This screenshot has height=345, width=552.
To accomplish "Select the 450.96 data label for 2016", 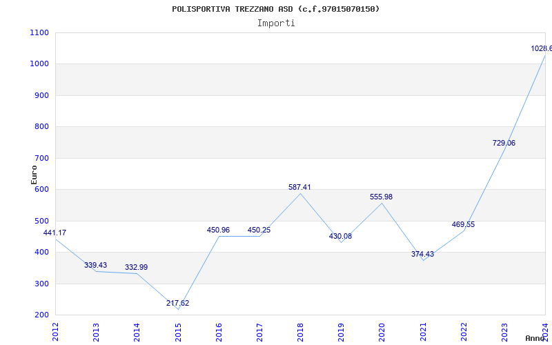I will [218, 230].
